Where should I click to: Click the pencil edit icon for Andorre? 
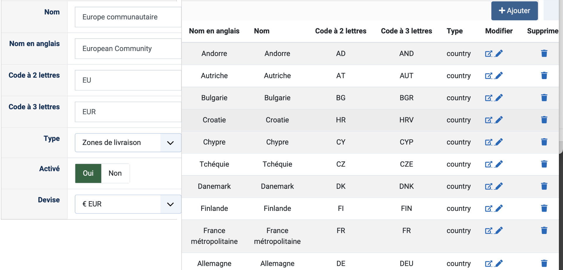499,53
